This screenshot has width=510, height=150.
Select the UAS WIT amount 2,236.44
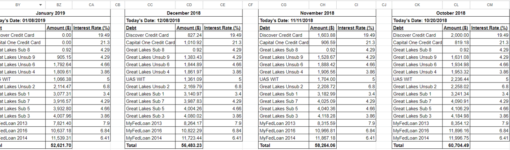456,79
